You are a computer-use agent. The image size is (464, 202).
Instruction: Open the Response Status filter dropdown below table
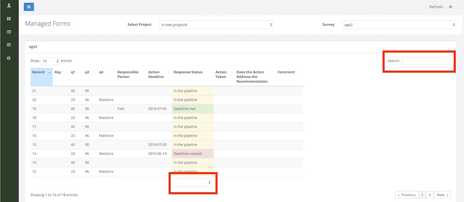point(193,182)
